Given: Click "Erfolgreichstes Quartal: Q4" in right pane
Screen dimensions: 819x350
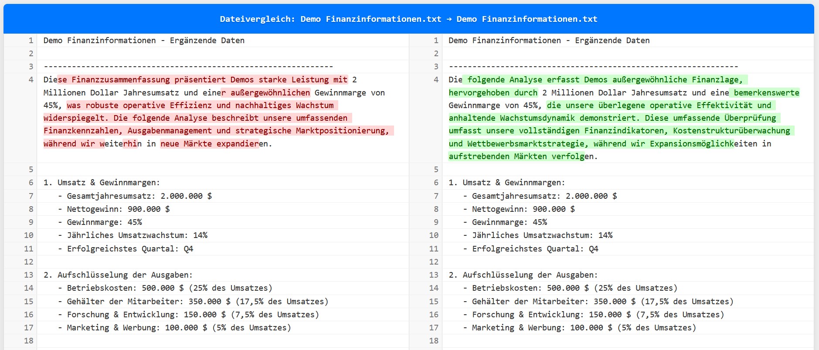Looking at the screenshot, I should [535, 249].
